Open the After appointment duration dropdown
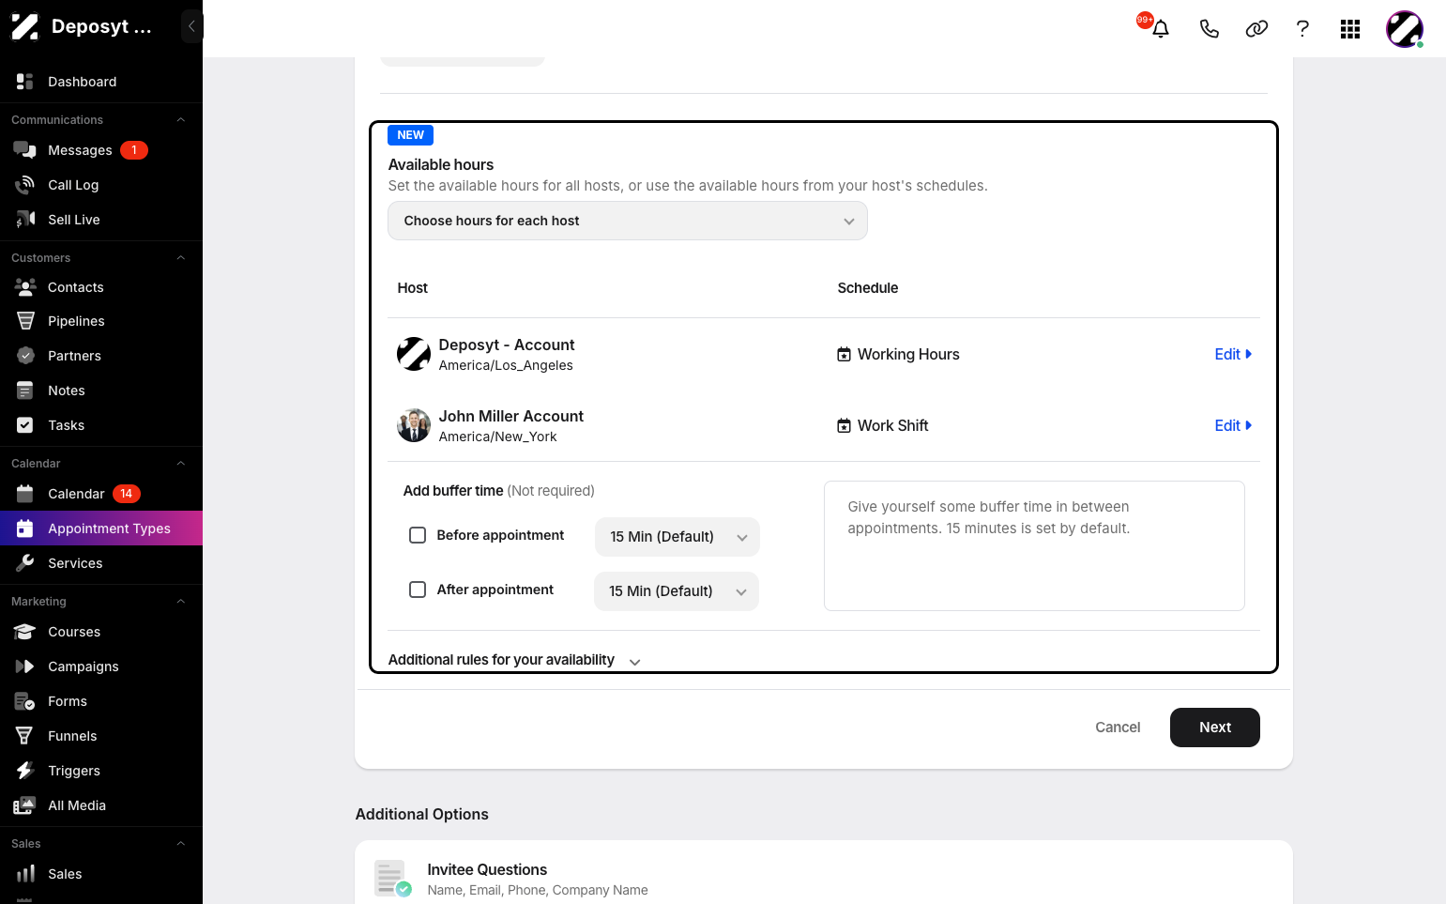 click(677, 591)
